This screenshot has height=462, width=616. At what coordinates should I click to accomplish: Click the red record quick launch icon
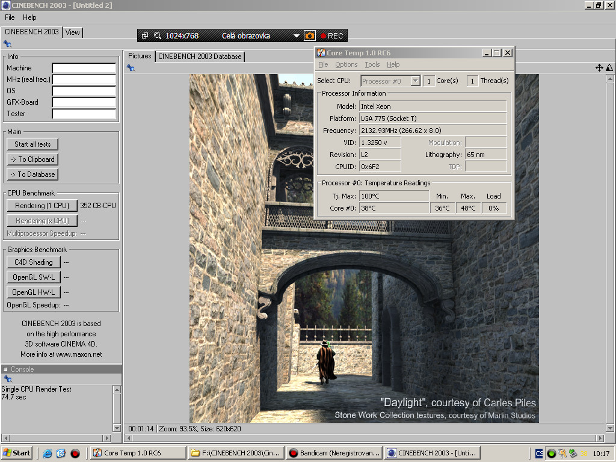pos(75,454)
